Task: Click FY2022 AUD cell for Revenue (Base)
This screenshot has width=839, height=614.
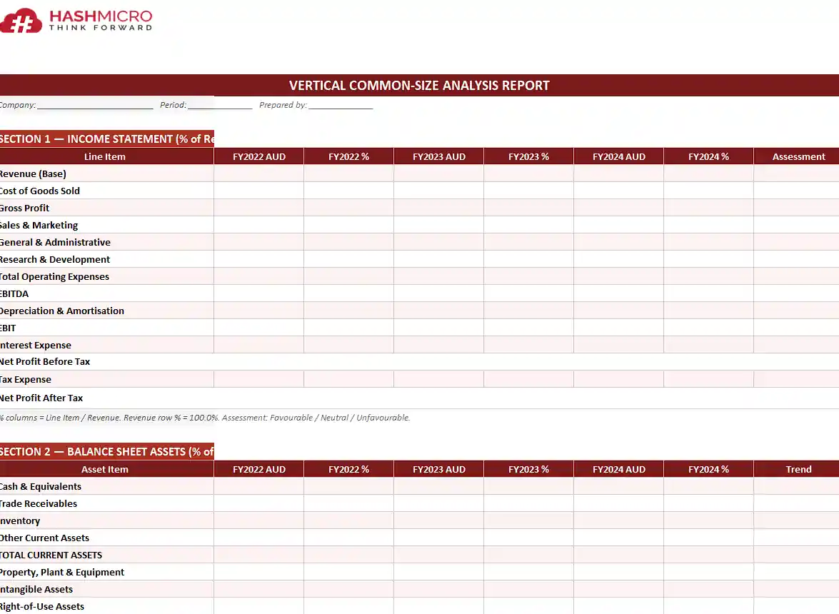Action: 258,173
